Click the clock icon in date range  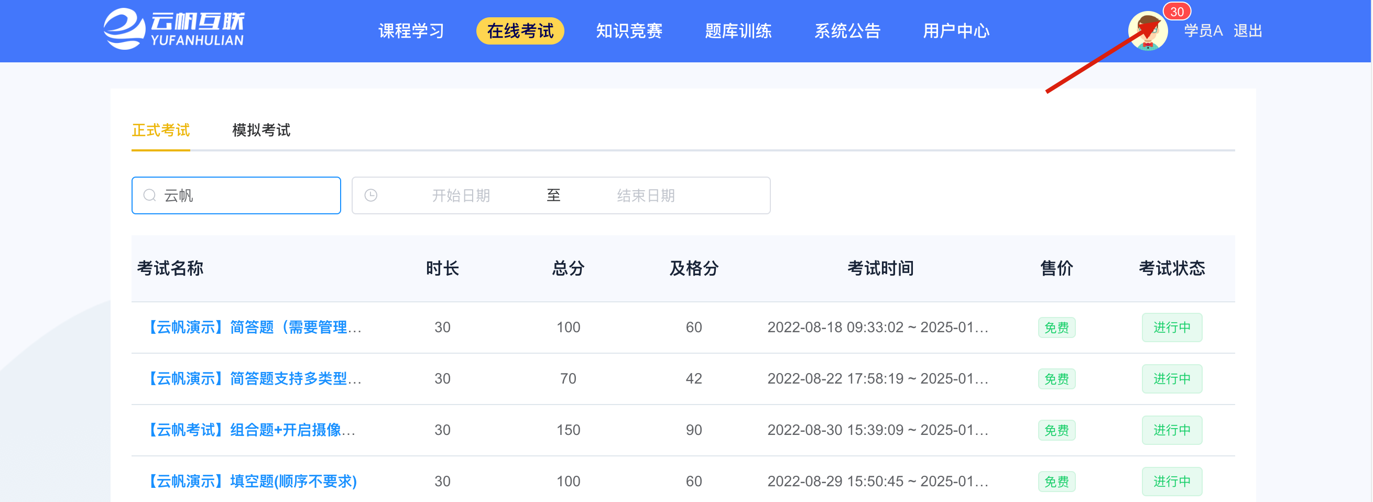click(x=371, y=195)
